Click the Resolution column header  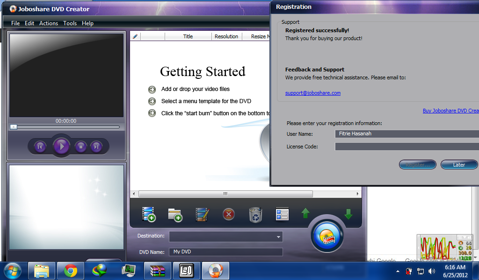click(x=226, y=36)
